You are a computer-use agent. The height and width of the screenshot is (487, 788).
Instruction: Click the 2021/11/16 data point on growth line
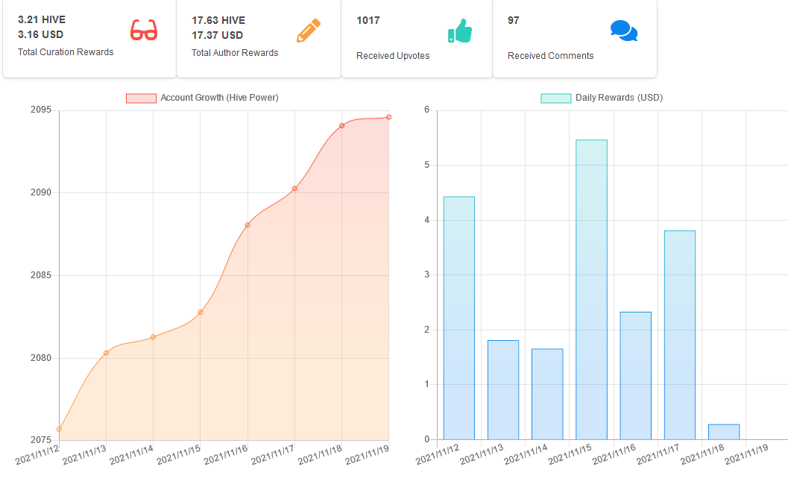pyautogui.click(x=248, y=225)
